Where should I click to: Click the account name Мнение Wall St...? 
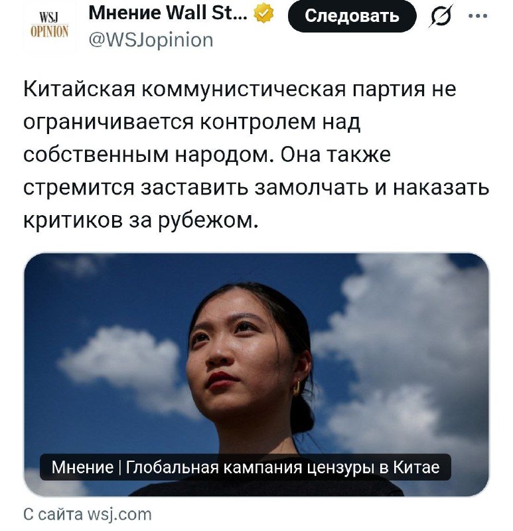[168, 13]
